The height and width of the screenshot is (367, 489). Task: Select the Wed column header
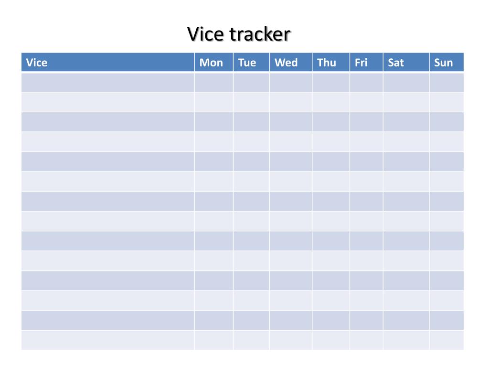291,63
